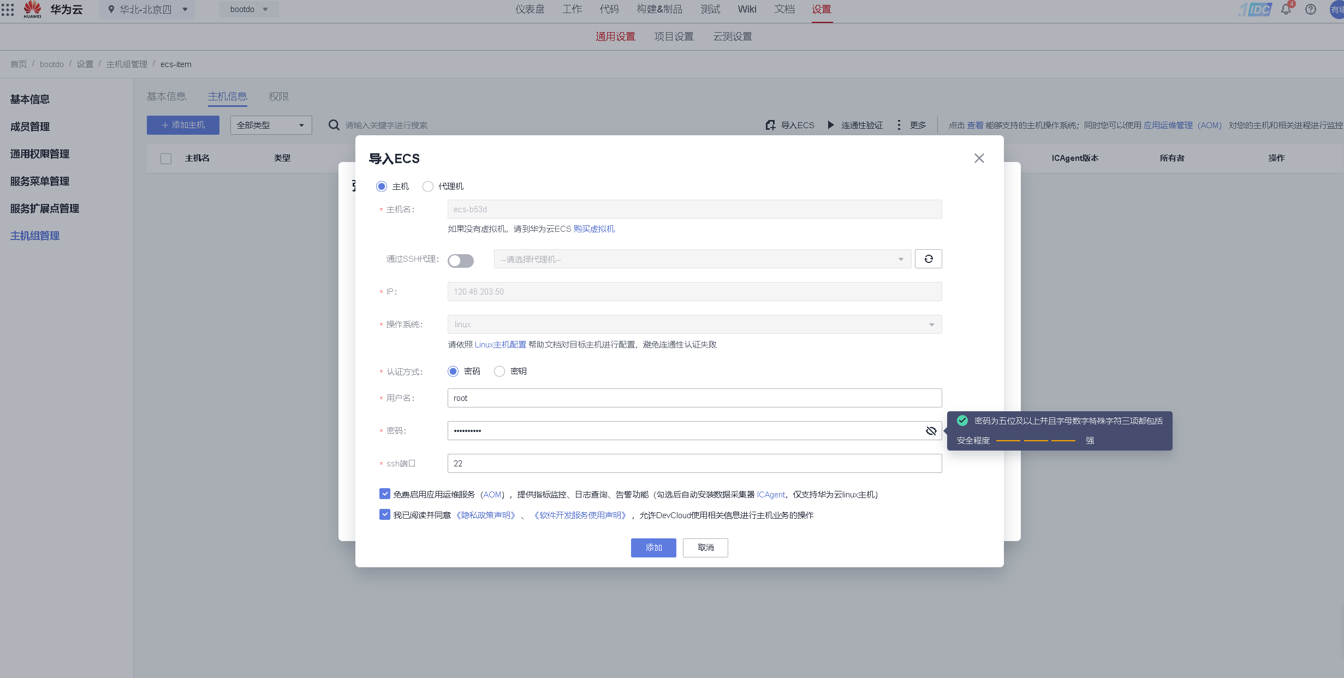Click the notification bell with 4 alerts
Image resolution: width=1344 pixels, height=678 pixels.
pos(1286,9)
